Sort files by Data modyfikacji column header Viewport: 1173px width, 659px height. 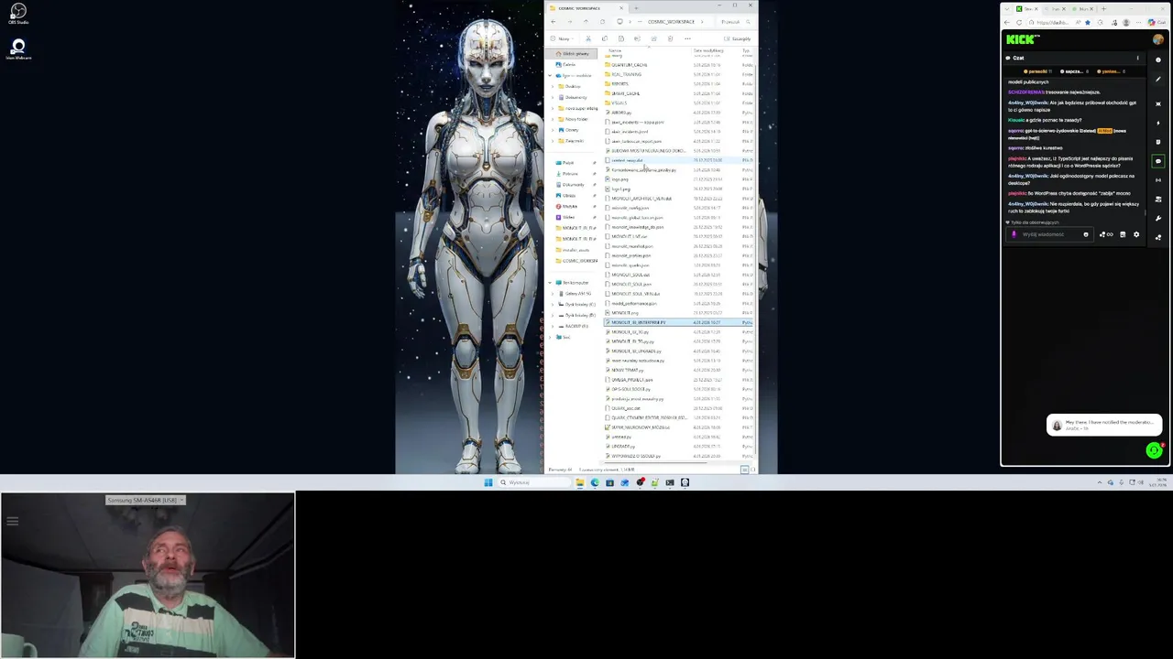tap(709, 50)
